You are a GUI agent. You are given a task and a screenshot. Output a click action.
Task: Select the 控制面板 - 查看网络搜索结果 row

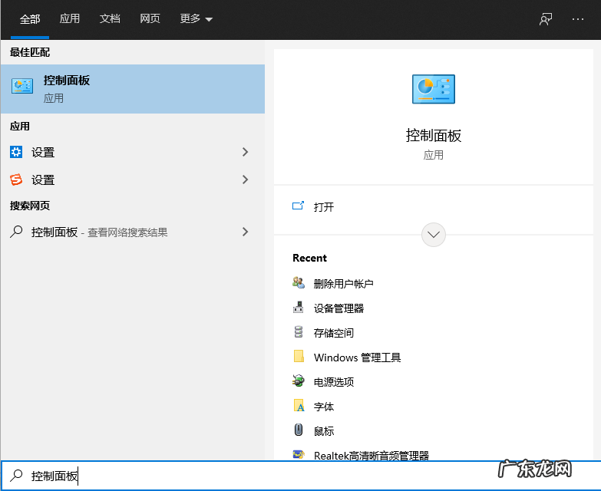click(x=133, y=232)
